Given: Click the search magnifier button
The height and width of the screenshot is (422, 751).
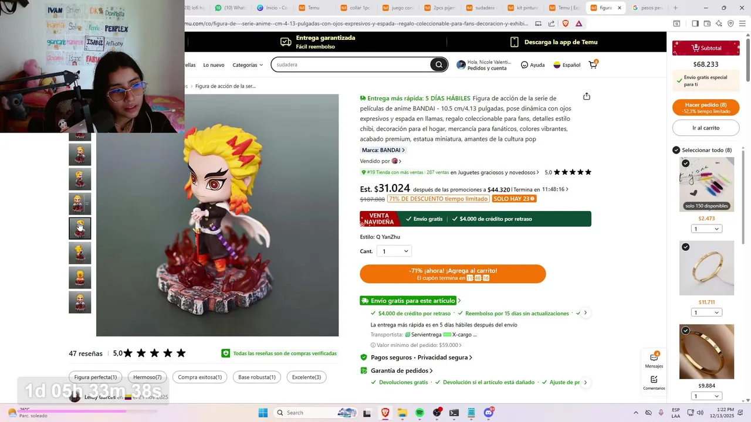Looking at the screenshot, I should coord(438,64).
